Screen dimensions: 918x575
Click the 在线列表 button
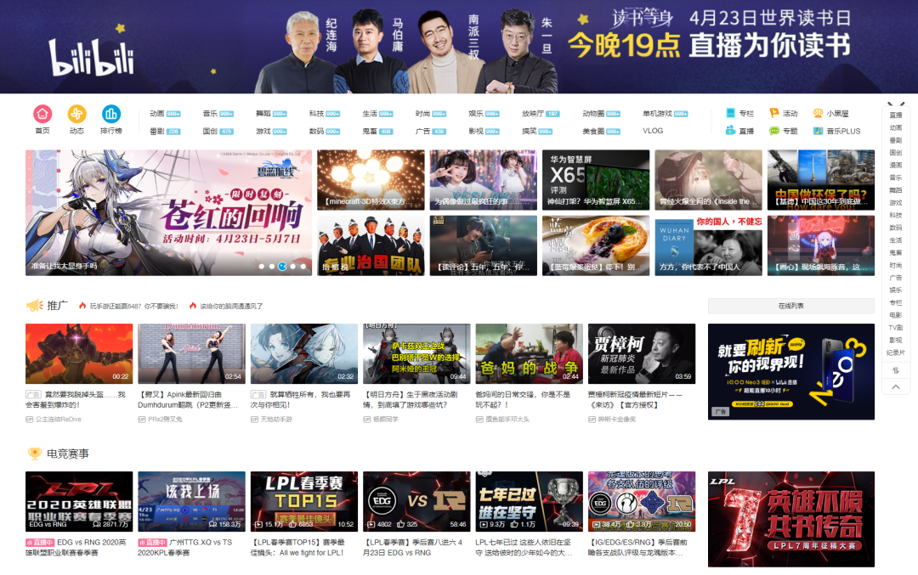(791, 306)
